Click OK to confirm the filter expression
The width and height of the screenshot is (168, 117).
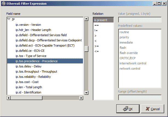click(128, 109)
